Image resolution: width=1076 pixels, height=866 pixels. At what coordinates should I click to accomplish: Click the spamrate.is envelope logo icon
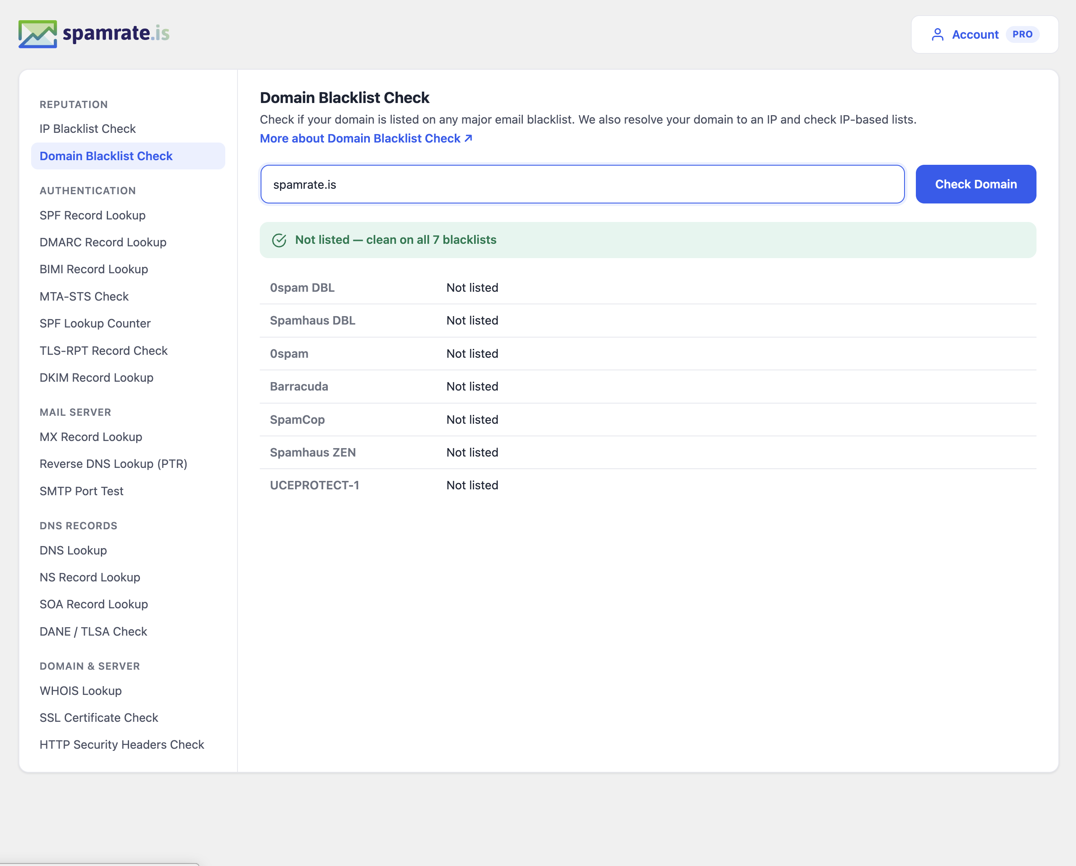coord(37,34)
